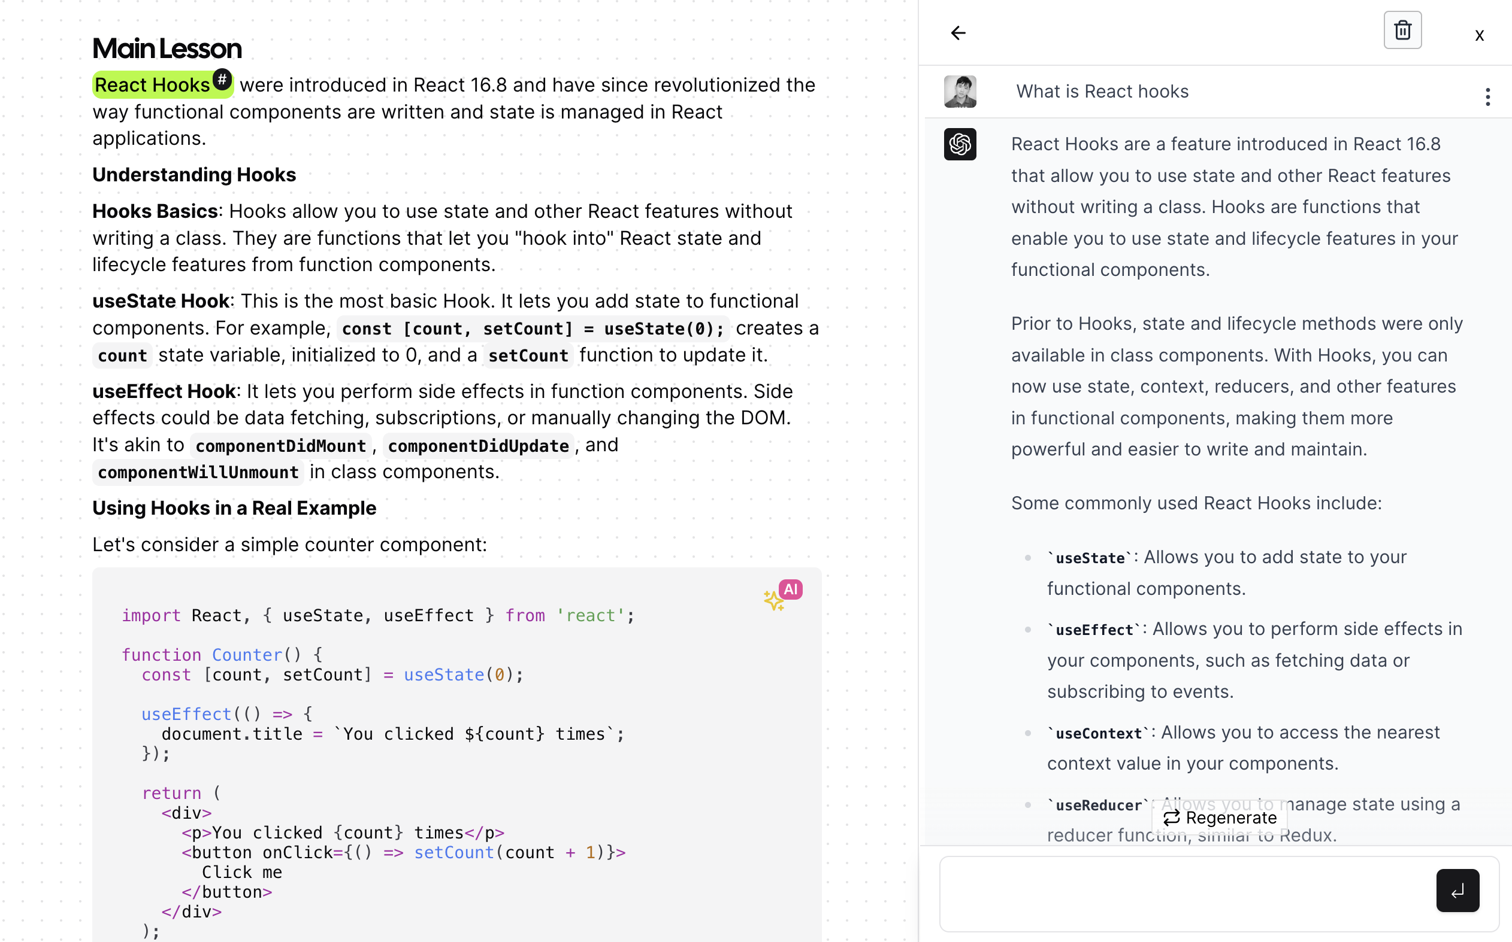Click the `useEffect` bullet in chat answer
The width and height of the screenshot is (1512, 942).
tap(1254, 660)
